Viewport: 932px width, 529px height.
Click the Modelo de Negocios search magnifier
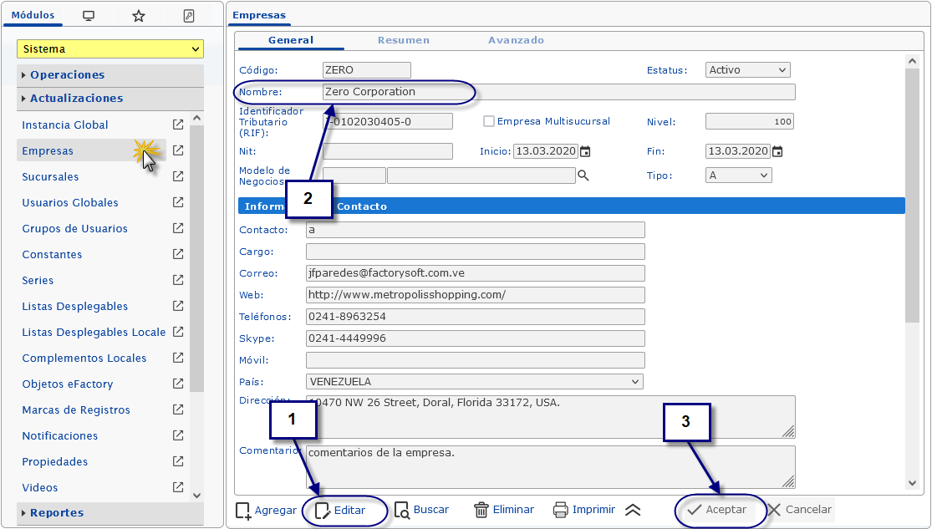coord(583,175)
